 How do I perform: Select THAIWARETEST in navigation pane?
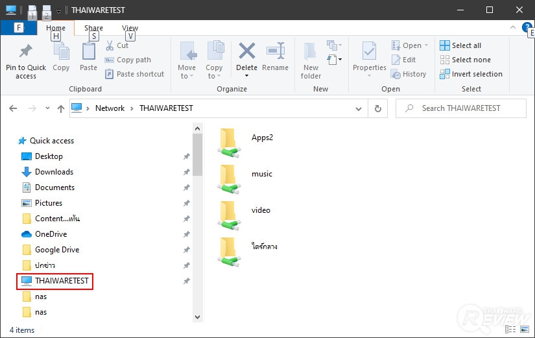pyautogui.click(x=54, y=281)
